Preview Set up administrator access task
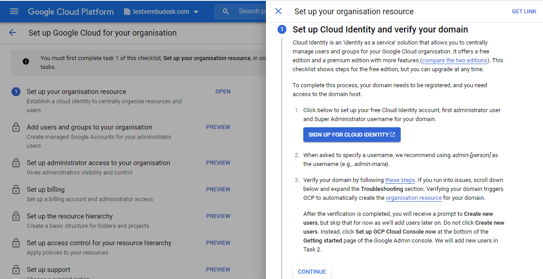This screenshot has width=543, height=279. 218,163
